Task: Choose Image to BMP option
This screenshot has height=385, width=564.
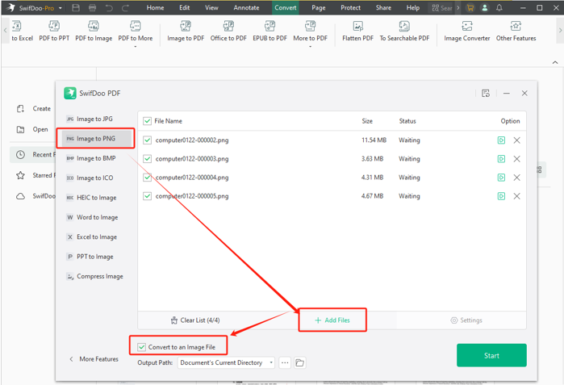Action: click(96, 158)
